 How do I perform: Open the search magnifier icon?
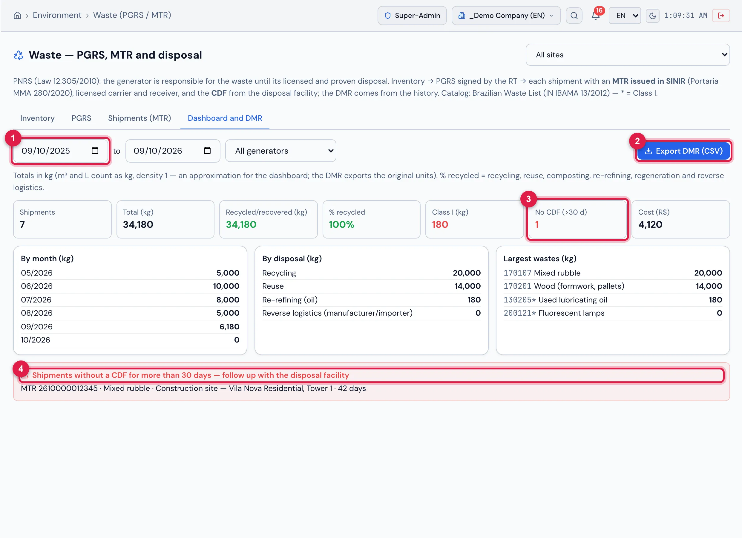pos(574,15)
